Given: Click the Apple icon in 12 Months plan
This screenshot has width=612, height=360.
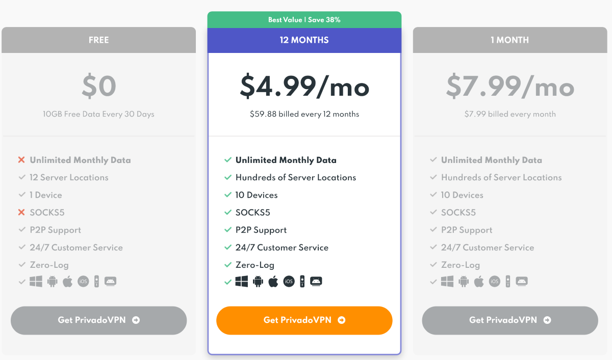Looking at the screenshot, I should (273, 281).
